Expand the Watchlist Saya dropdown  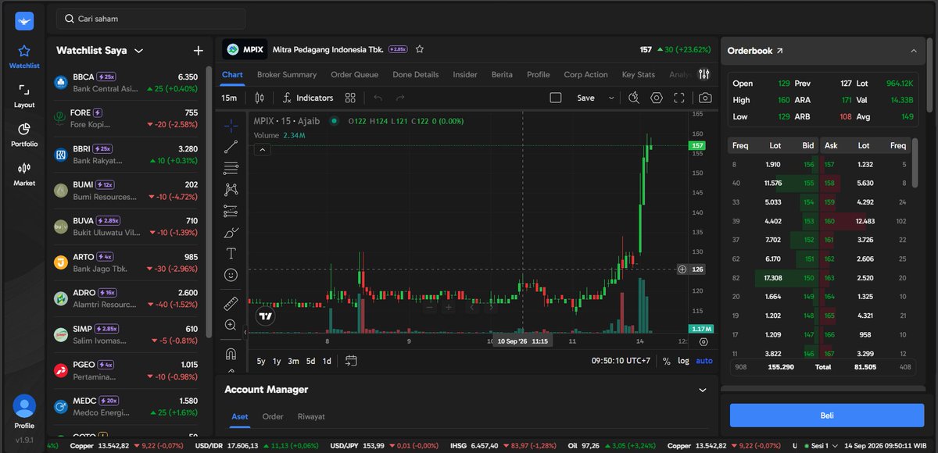[138, 51]
